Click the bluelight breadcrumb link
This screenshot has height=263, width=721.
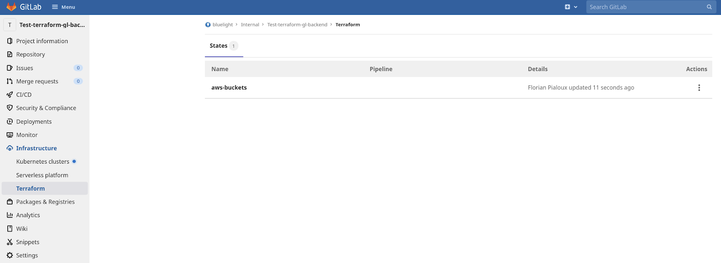tap(223, 25)
